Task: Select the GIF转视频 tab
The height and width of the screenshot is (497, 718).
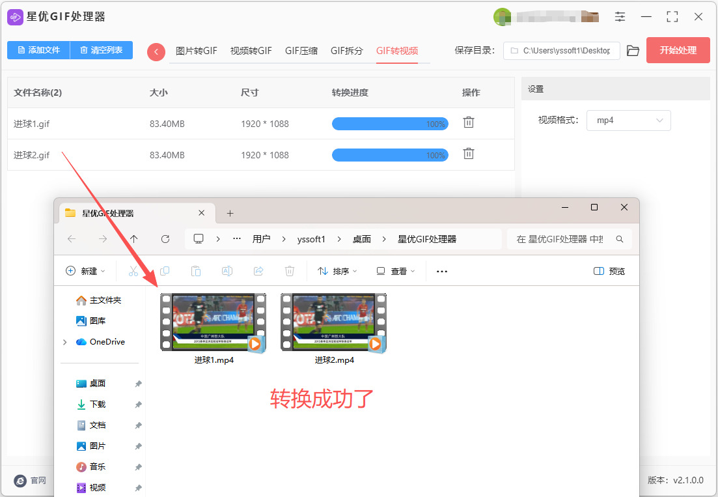Action: coord(397,51)
